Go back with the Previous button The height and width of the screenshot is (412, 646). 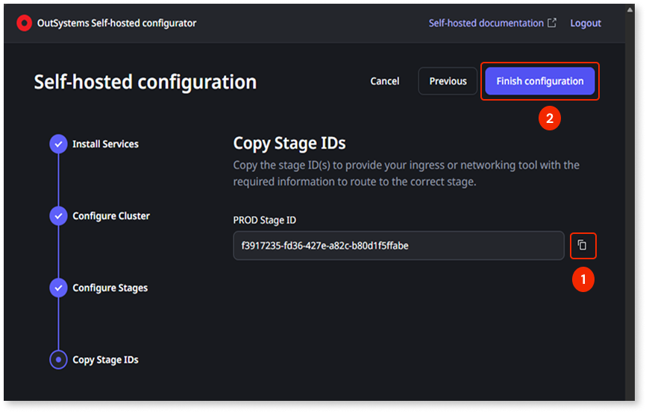point(448,81)
